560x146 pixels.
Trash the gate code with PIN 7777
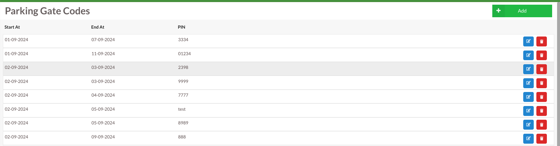(x=541, y=97)
